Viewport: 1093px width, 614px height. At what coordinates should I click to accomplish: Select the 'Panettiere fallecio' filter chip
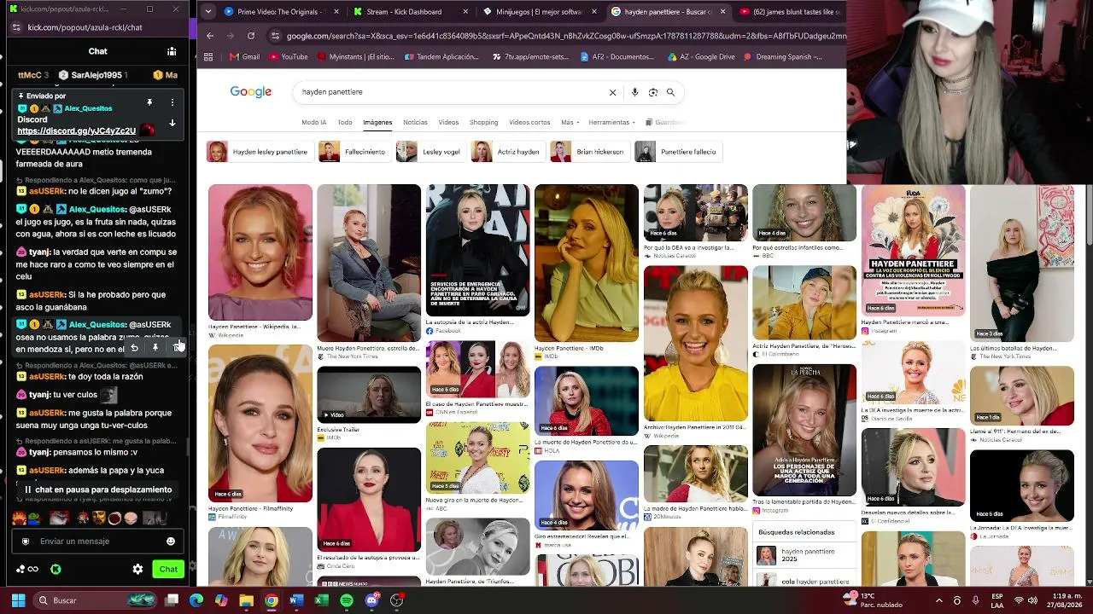[x=678, y=152]
